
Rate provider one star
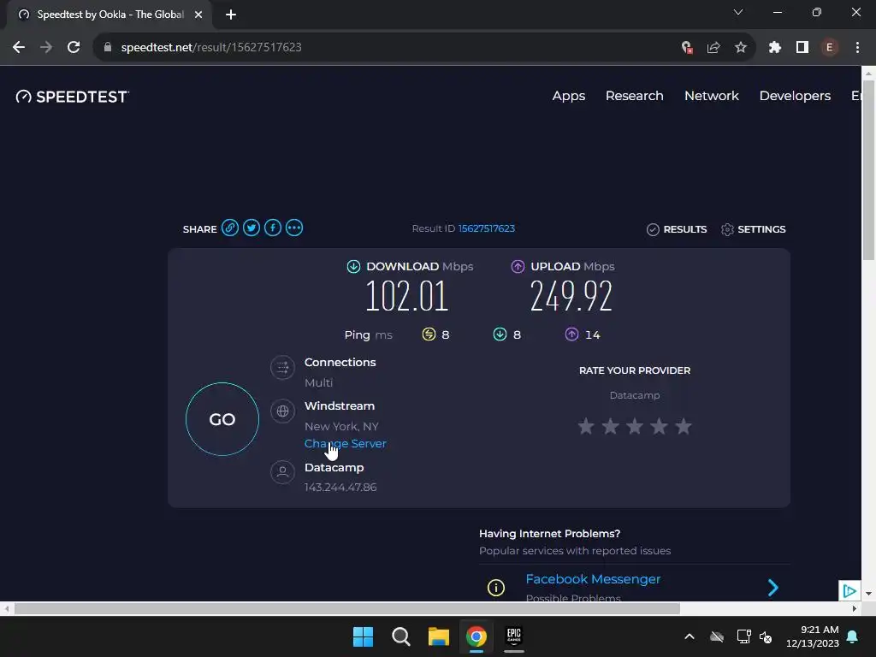click(586, 426)
